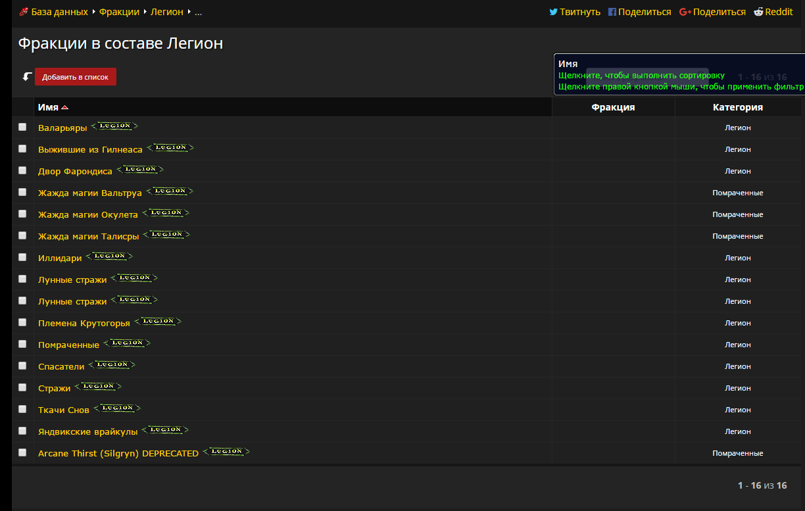
Task: Share via the Google+ icon
Action: point(685,12)
